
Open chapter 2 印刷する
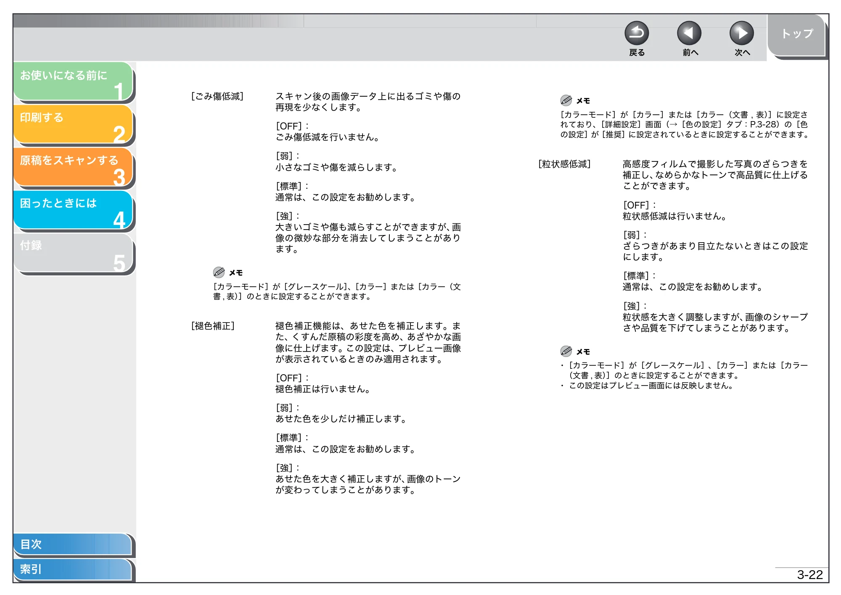point(74,124)
